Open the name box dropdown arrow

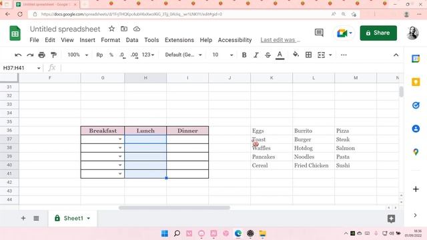coord(39,68)
